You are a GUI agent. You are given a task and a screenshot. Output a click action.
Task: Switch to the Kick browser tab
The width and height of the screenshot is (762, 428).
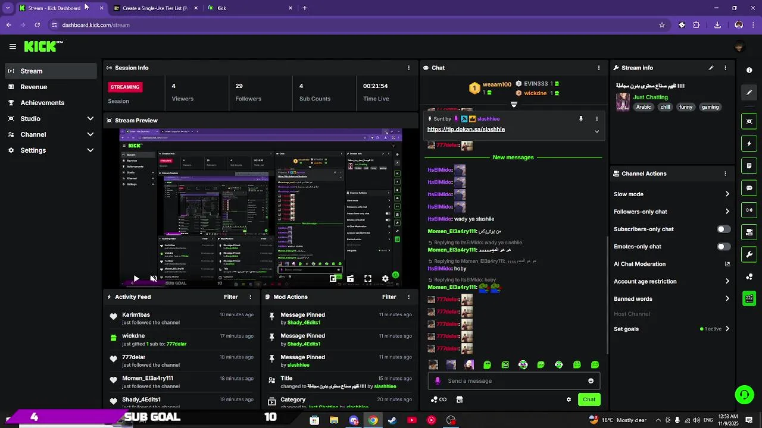point(249,8)
